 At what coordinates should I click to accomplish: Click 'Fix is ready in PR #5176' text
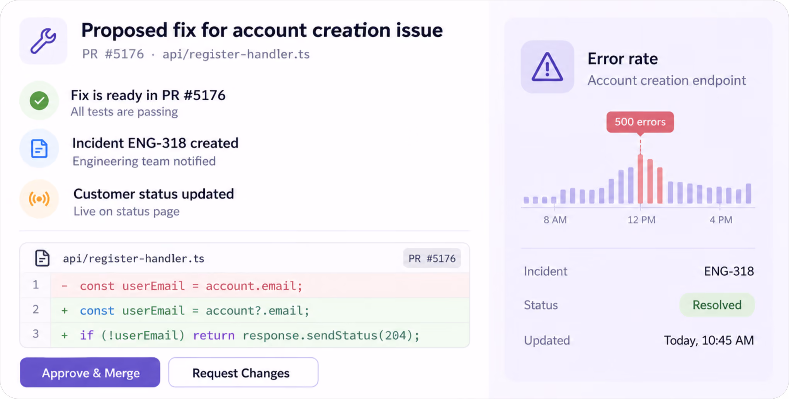pos(148,95)
